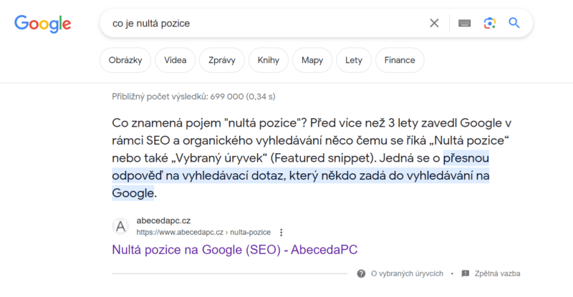Click the abecedapc.cz site name

click(163, 220)
